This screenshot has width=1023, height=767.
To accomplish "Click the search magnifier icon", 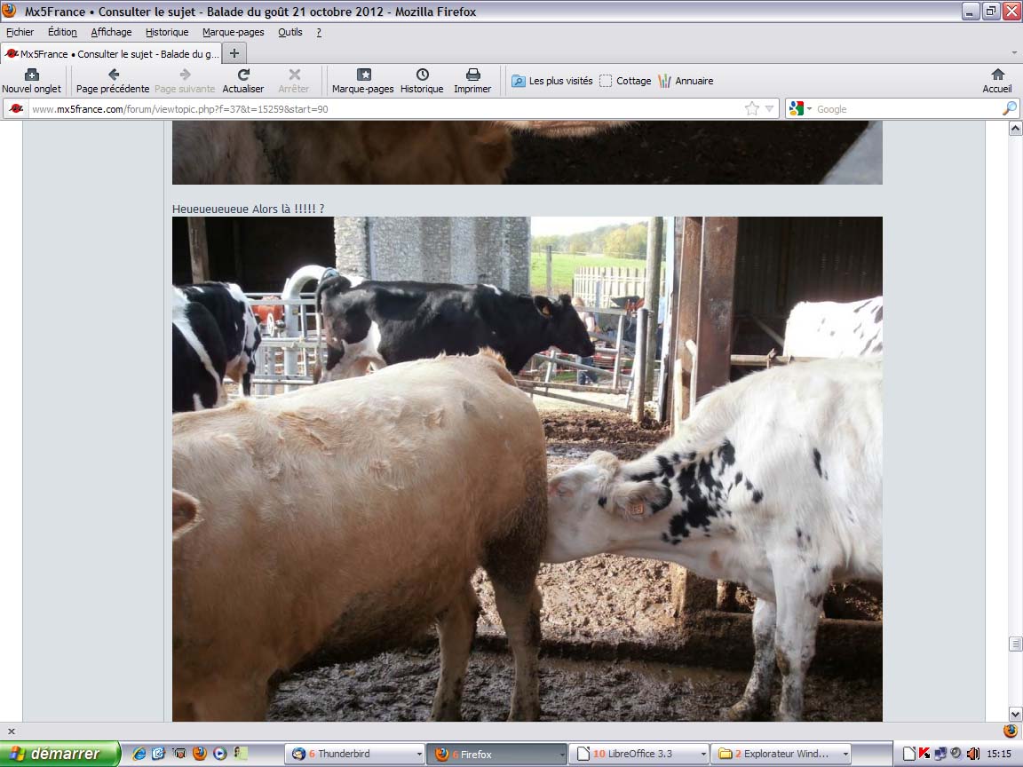I will click(x=1010, y=109).
